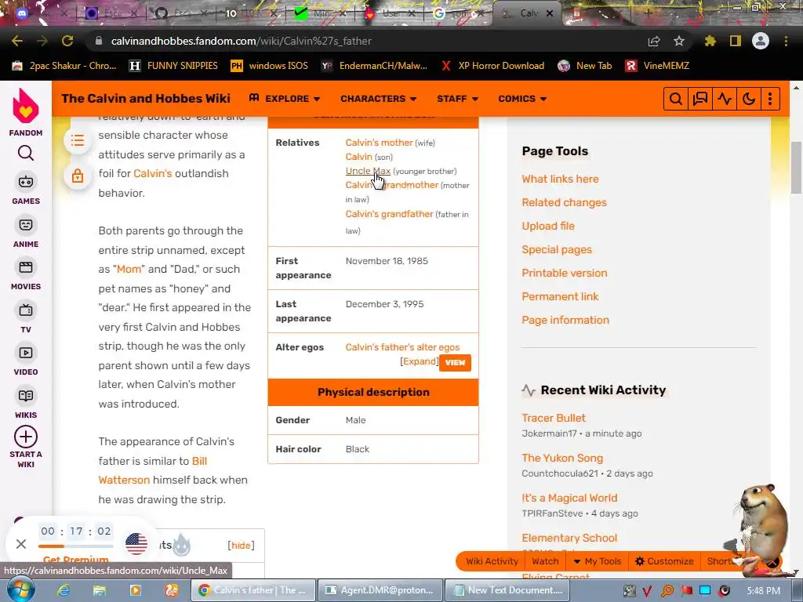This screenshot has width=803, height=602.
Task: Open the 2pac Shakur bookmark
Action: [64, 66]
